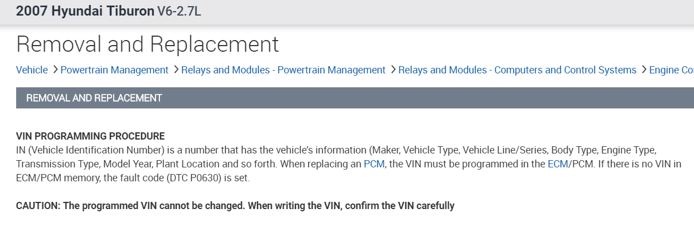Click the large Removal and Replacement page heading
The image size is (694, 233).
point(148,44)
